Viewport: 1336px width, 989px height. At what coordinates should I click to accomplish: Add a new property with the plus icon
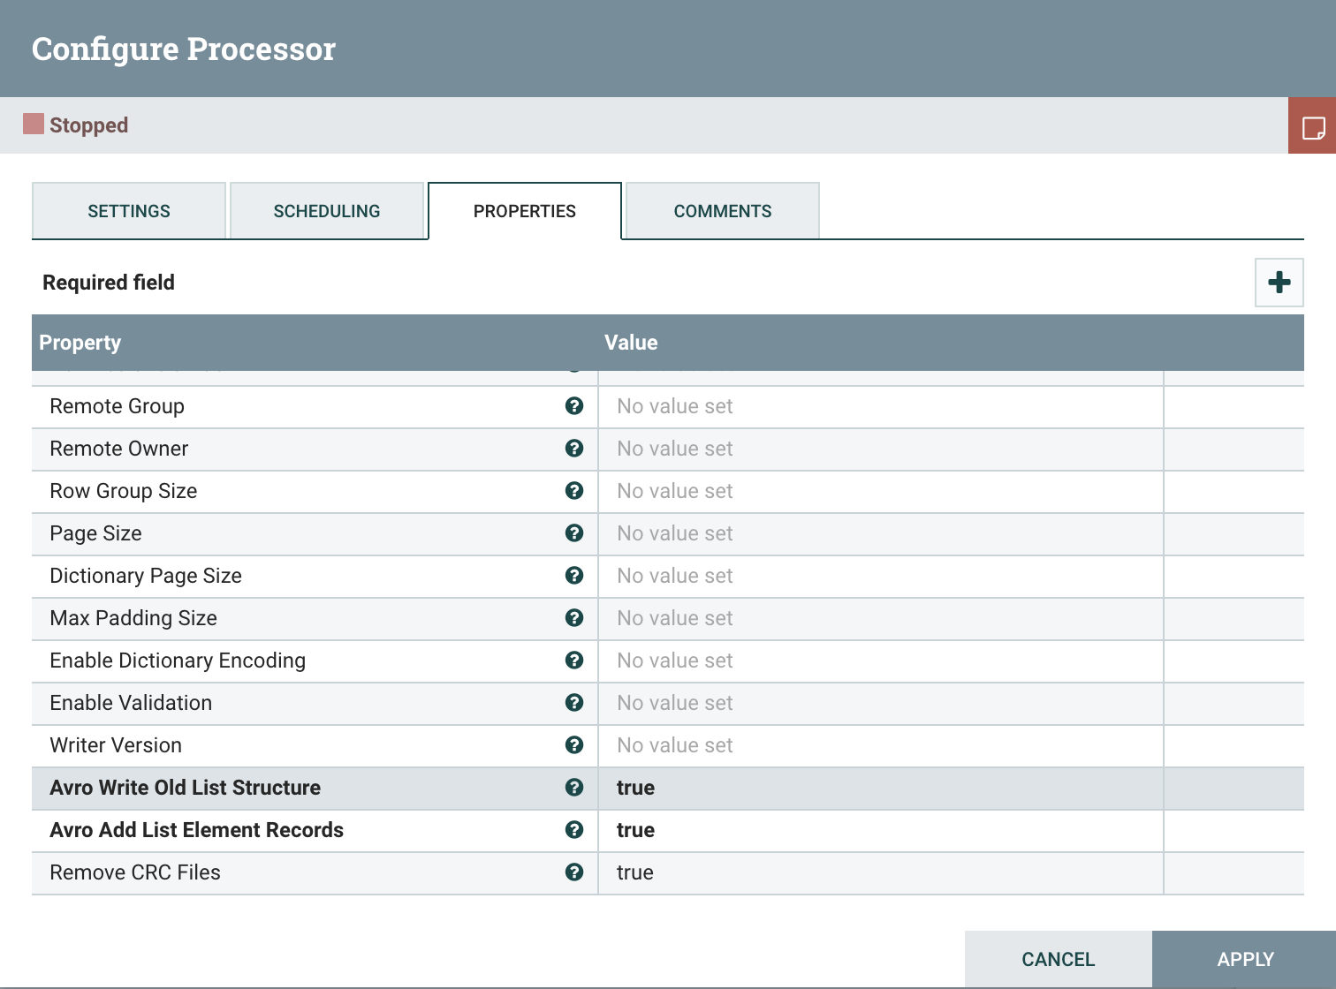tap(1279, 282)
